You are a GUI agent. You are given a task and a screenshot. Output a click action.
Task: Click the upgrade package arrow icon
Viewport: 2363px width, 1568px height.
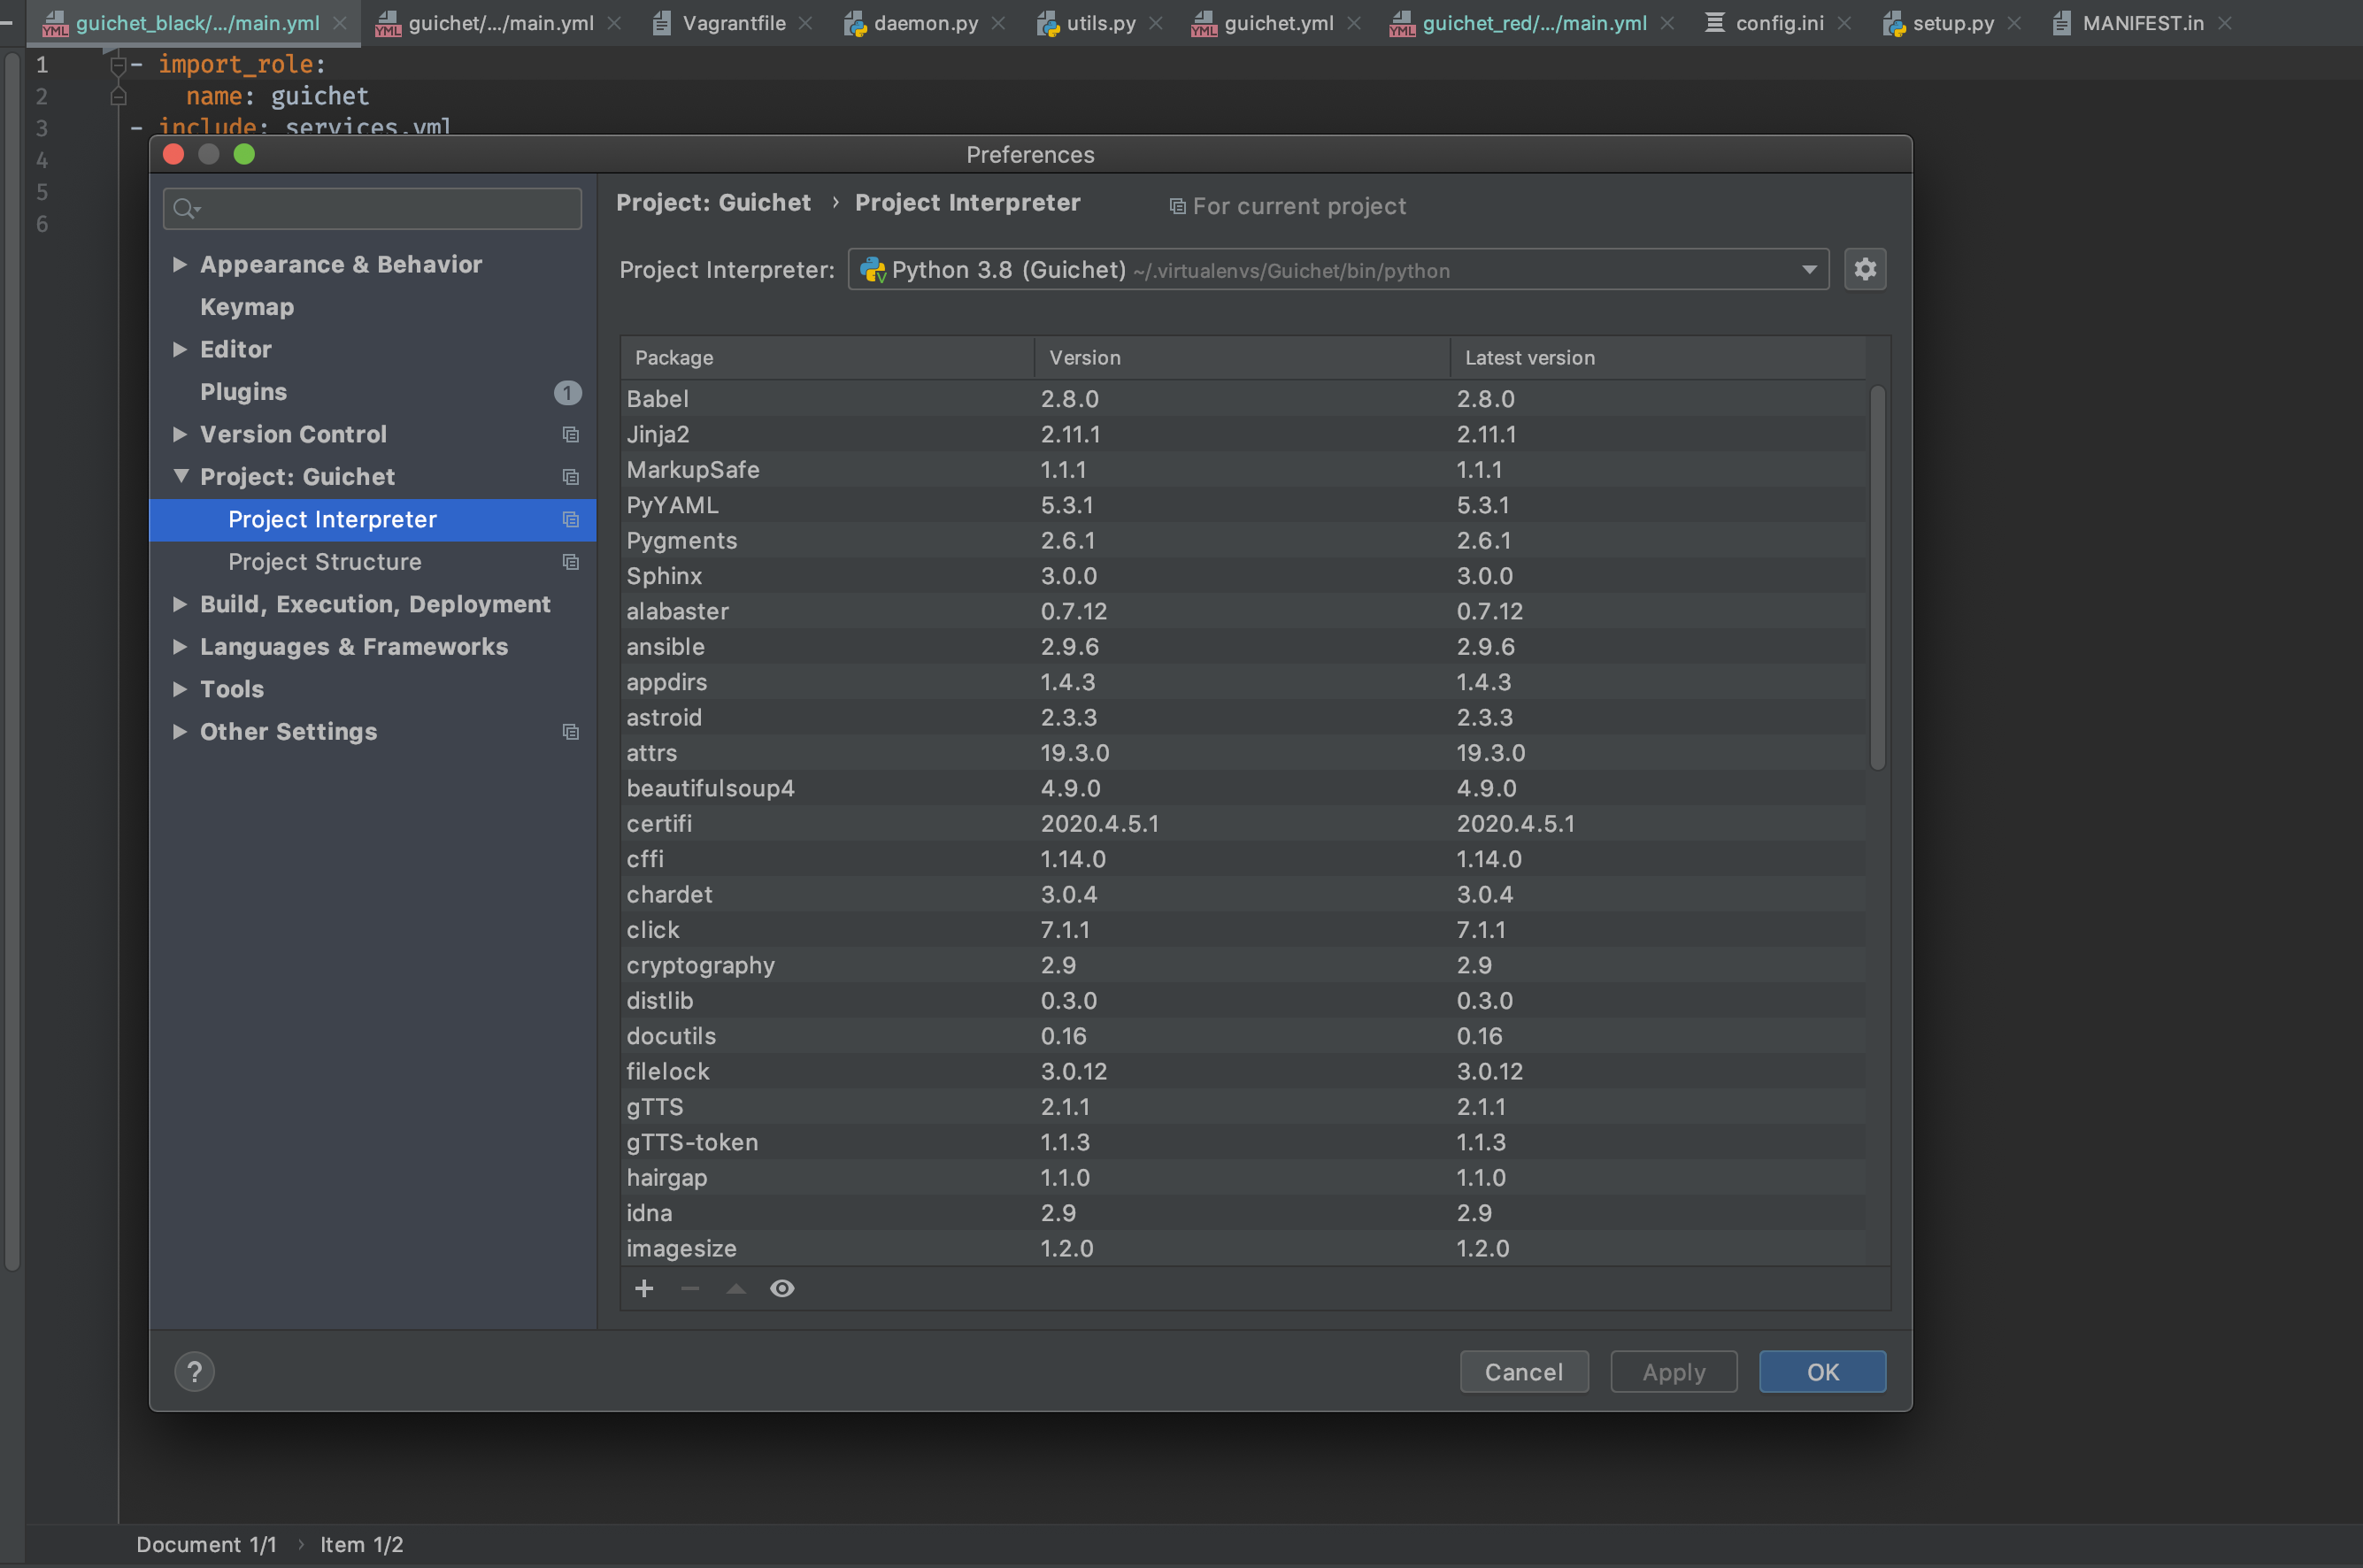coord(736,1288)
